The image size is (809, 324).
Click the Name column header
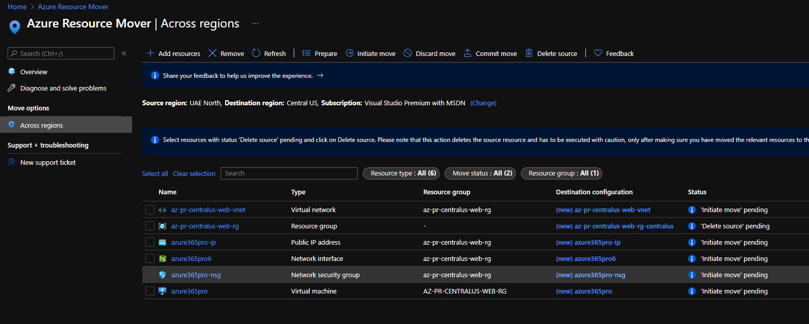pyautogui.click(x=168, y=192)
